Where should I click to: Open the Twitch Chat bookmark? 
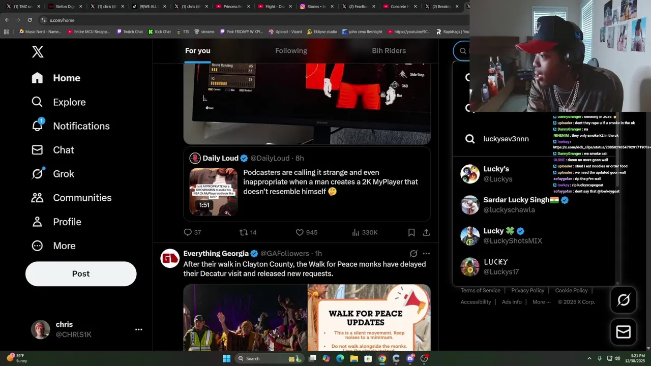click(130, 32)
